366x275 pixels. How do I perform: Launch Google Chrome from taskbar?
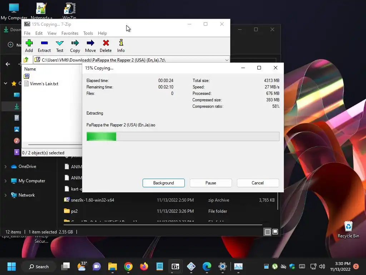click(128, 266)
